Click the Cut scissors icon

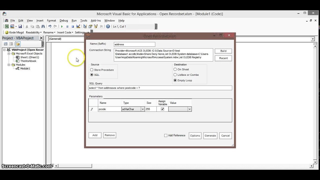(27, 26)
